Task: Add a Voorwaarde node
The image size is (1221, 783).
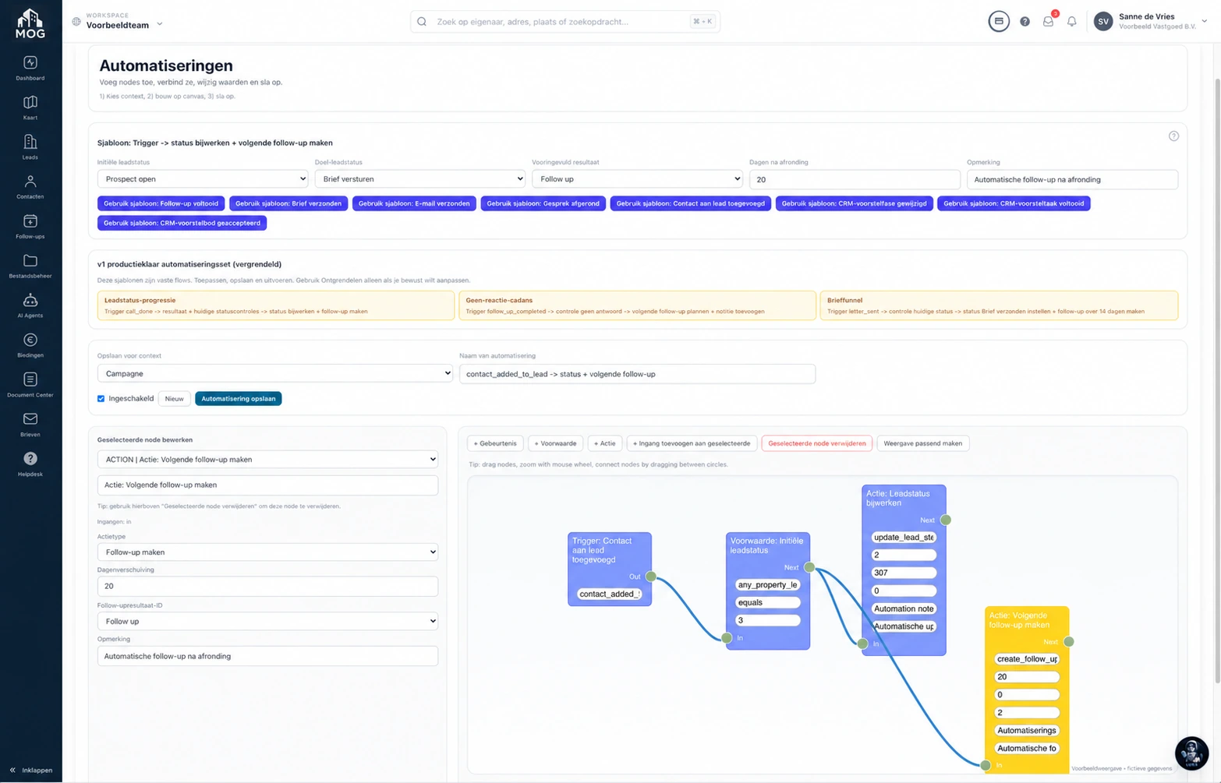Action: 555,443
